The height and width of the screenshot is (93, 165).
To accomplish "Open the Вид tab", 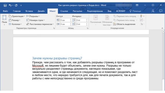I will pyautogui.click(x=109, y=11).
